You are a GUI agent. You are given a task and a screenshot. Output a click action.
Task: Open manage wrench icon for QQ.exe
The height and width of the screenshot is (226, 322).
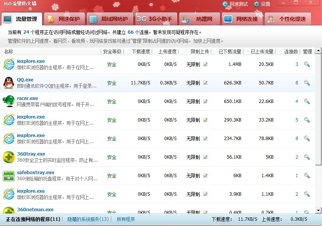click(x=307, y=83)
